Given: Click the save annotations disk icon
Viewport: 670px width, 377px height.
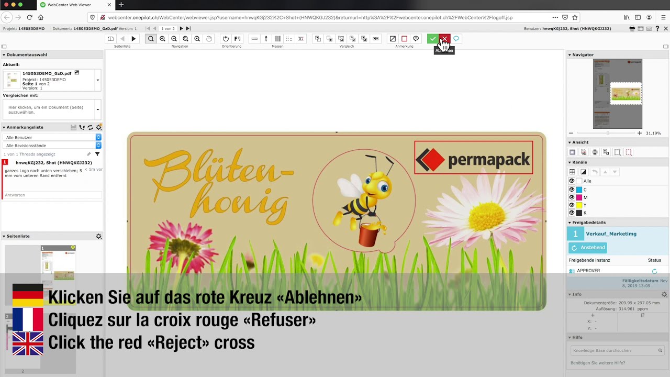Looking at the screenshot, I should click(73, 127).
